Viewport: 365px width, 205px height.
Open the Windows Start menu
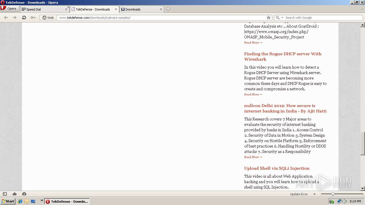click(8, 201)
